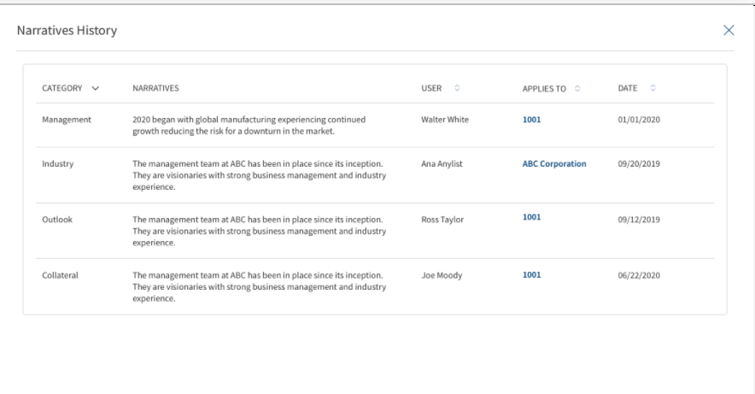755x394 pixels.
Task: Click the CATEGORY column header
Action: [62, 88]
